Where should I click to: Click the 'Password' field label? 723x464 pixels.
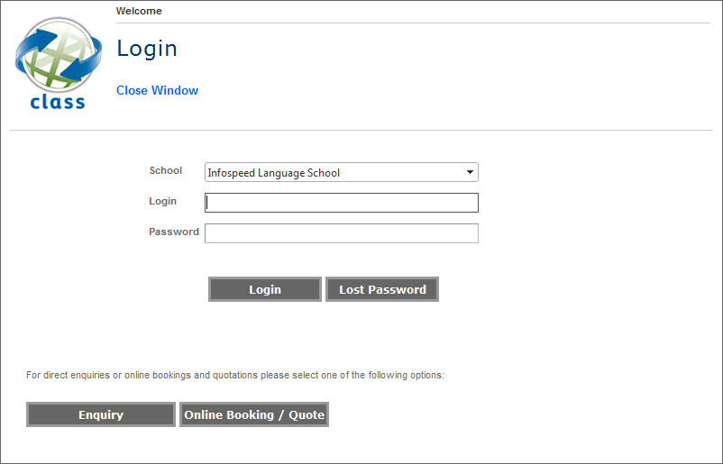[173, 232]
